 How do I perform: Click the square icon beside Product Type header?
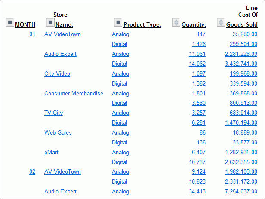click(x=118, y=22)
